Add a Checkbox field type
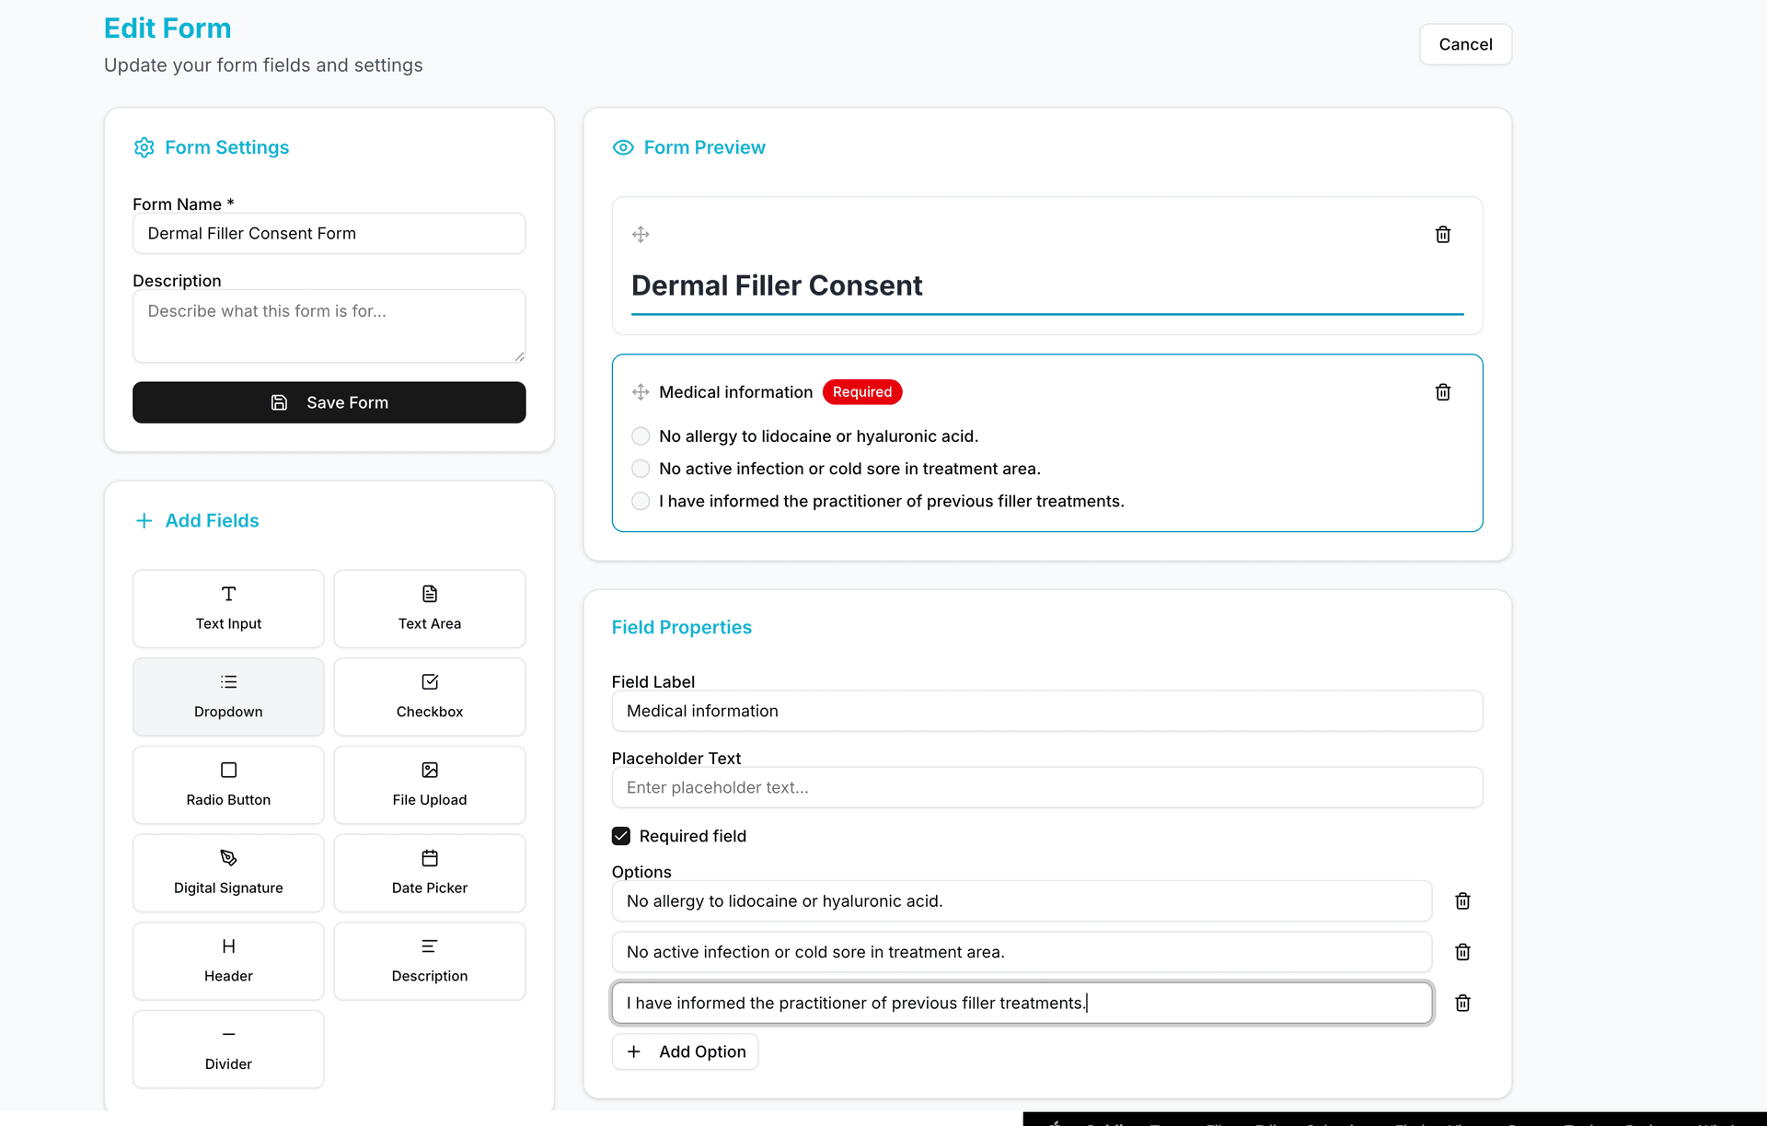The height and width of the screenshot is (1126, 1767). coord(429,696)
